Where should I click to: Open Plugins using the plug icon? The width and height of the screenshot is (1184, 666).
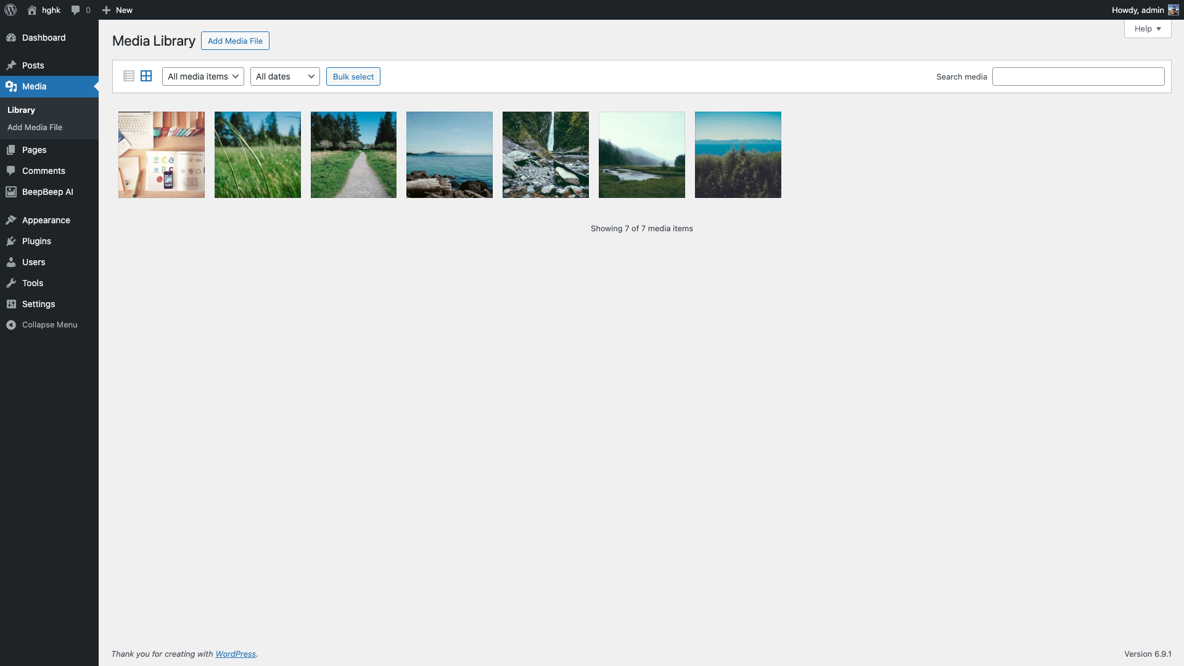pyautogui.click(x=11, y=240)
